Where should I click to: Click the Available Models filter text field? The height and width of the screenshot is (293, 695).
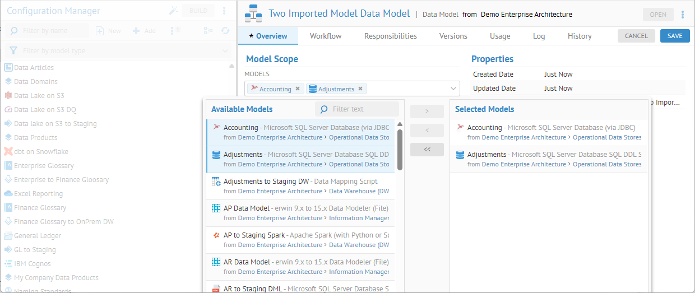click(363, 109)
